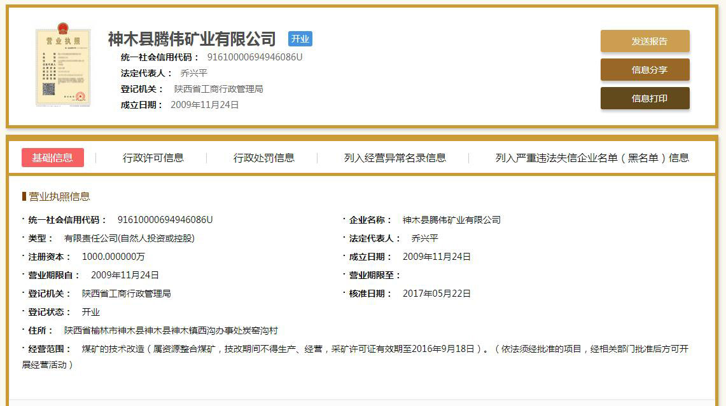Switch to the 行政许可信息 tab
The width and height of the screenshot is (726, 406).
[153, 158]
